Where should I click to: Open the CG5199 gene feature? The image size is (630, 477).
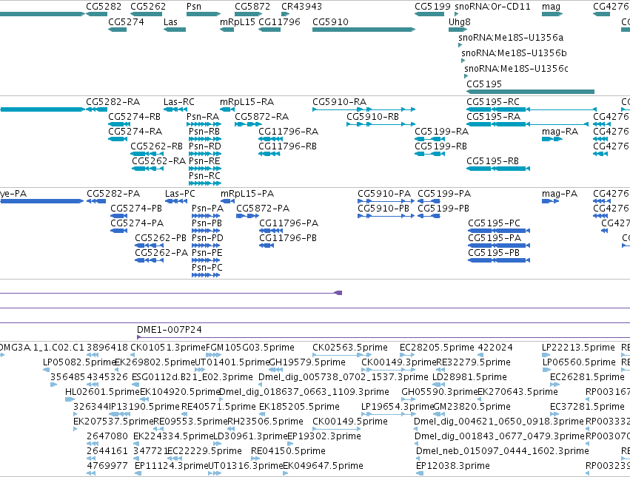pos(429,14)
